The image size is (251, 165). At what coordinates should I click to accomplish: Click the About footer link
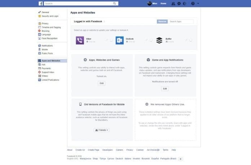pos(70,150)
